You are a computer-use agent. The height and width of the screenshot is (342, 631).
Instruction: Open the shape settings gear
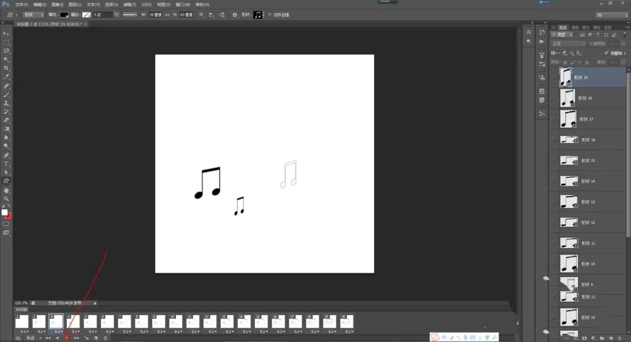coord(235,15)
